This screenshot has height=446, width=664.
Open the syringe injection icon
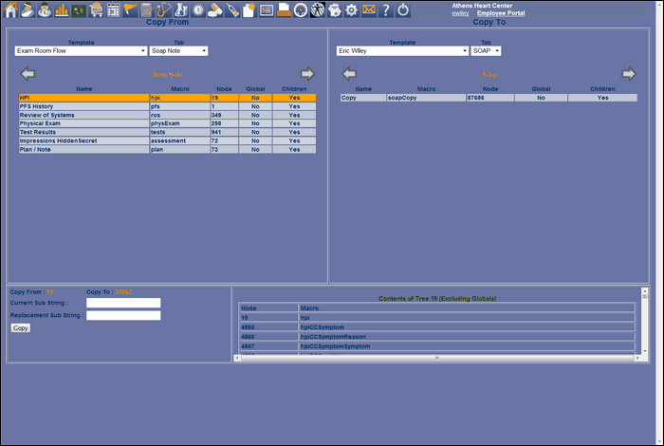coord(232,9)
